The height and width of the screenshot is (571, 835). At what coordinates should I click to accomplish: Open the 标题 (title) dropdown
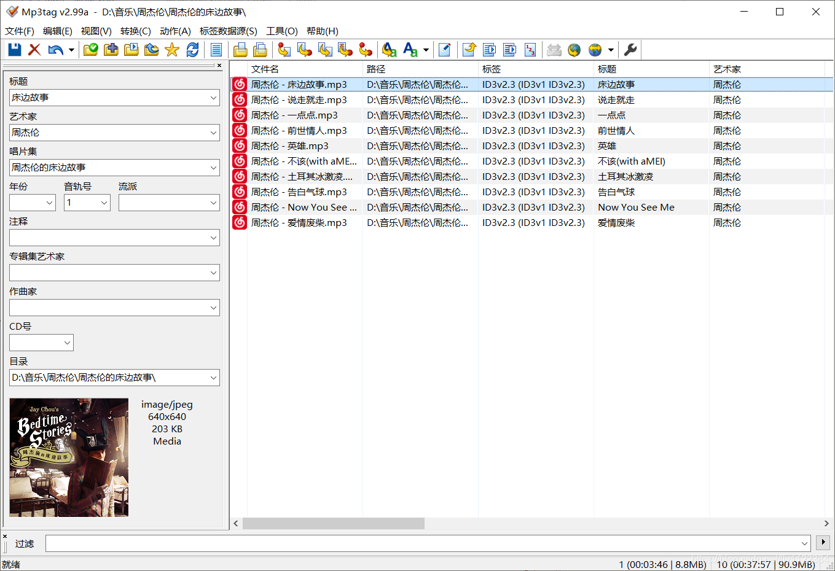tap(214, 97)
